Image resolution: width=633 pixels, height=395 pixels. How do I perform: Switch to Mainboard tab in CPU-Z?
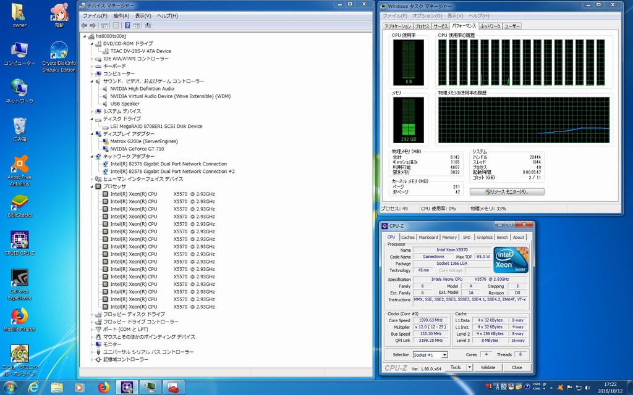[x=428, y=238]
